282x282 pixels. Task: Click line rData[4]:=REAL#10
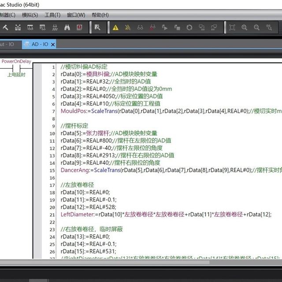111,104
